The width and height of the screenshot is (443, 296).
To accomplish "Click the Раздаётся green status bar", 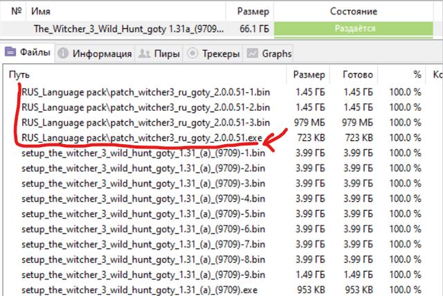I will (x=356, y=29).
